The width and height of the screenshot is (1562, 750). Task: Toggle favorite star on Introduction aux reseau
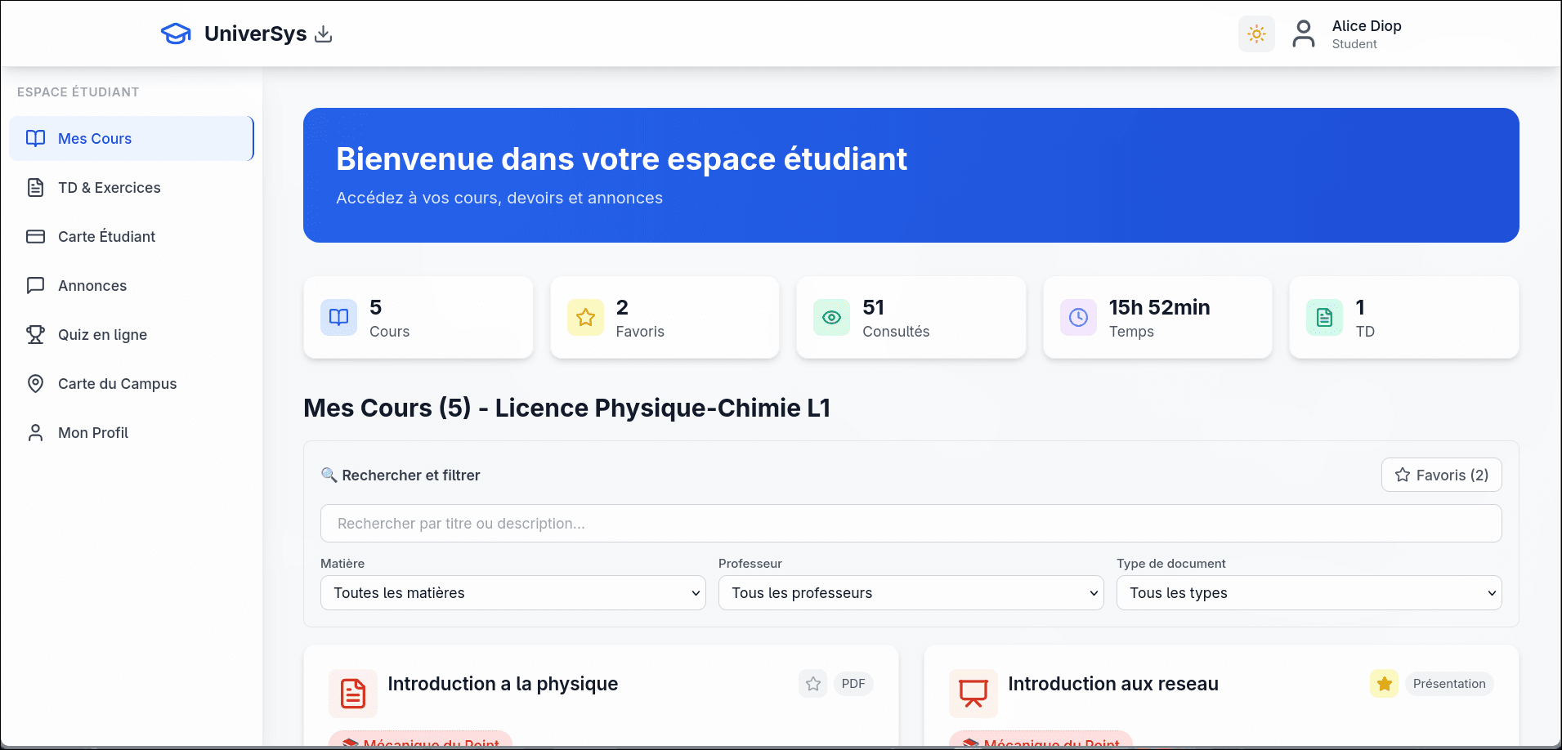(1384, 684)
